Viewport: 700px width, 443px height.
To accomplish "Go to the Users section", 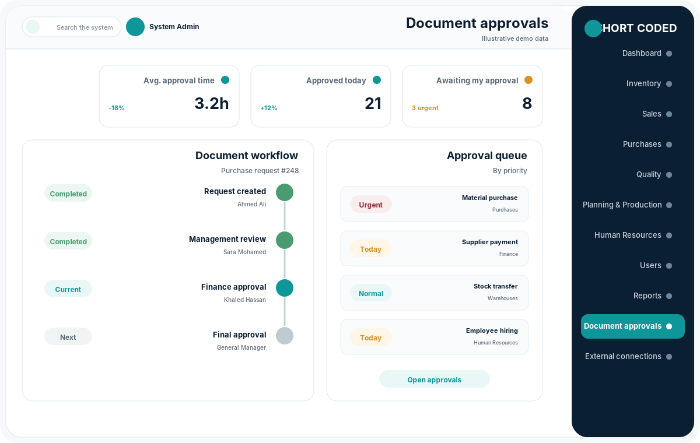I will (x=633, y=266).
